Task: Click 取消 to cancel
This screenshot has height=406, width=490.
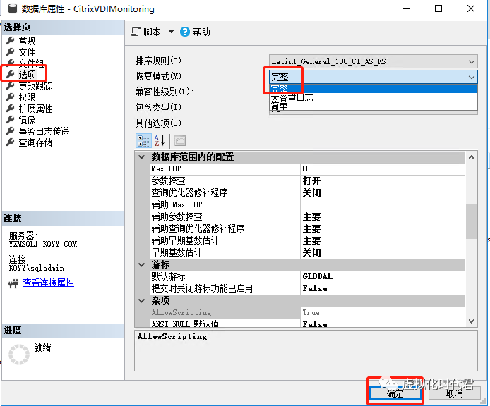Action: pos(455,393)
